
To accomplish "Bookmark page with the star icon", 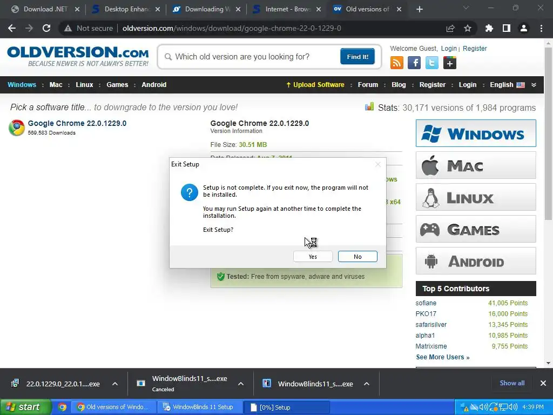I will pos(467,28).
